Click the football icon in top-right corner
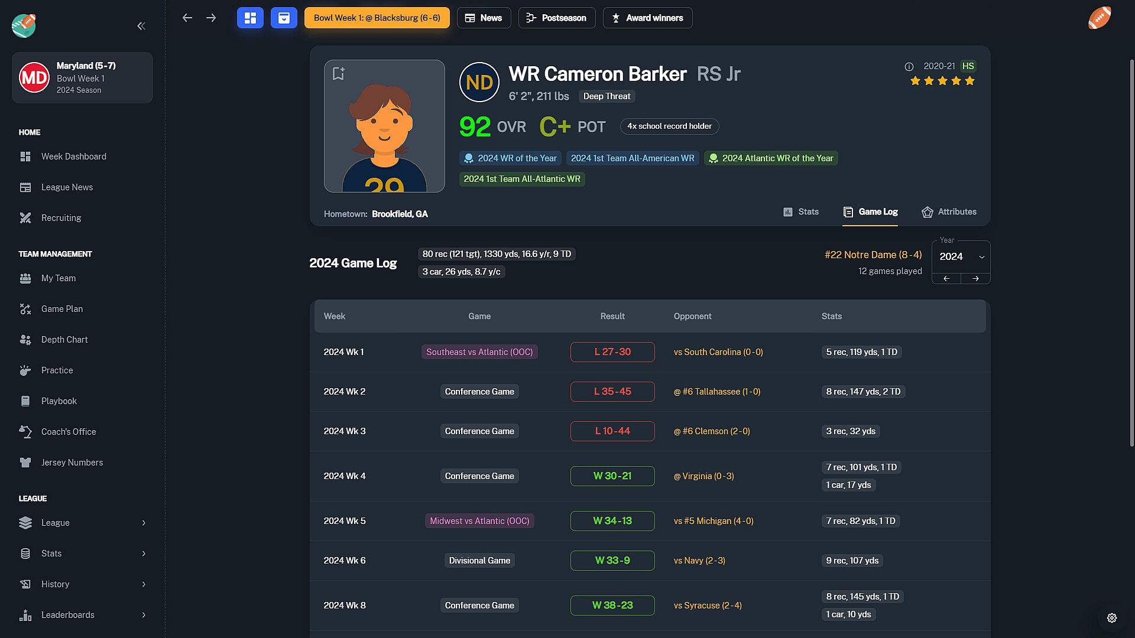The image size is (1135, 638). 1100,18
